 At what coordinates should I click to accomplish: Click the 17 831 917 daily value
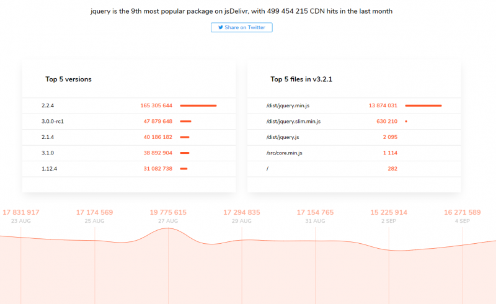pyautogui.click(x=21, y=212)
